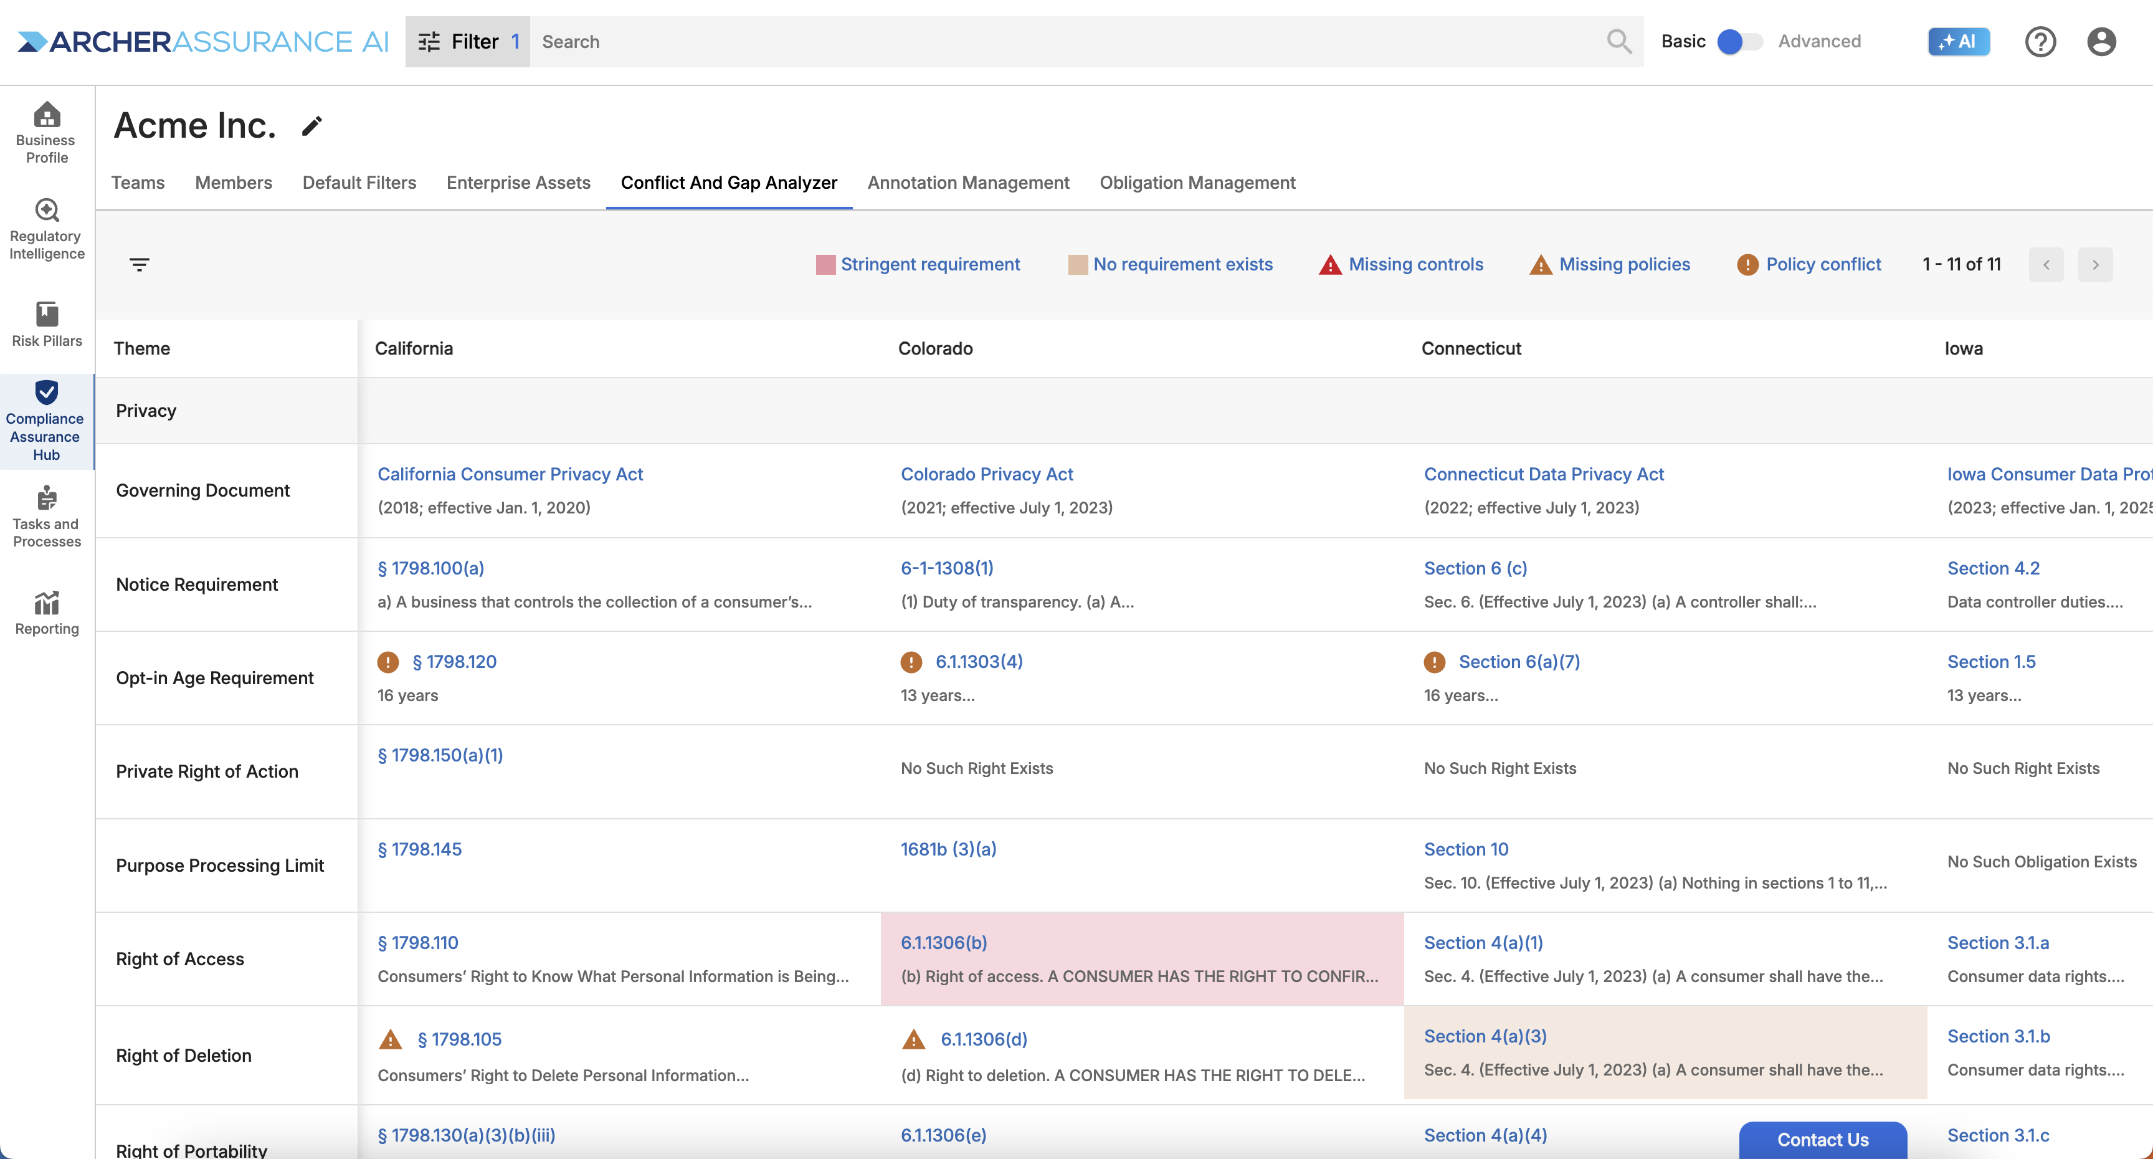Viewport: 2153px width, 1159px height.
Task: Open Colorado Privacy Act link
Action: 986,474
